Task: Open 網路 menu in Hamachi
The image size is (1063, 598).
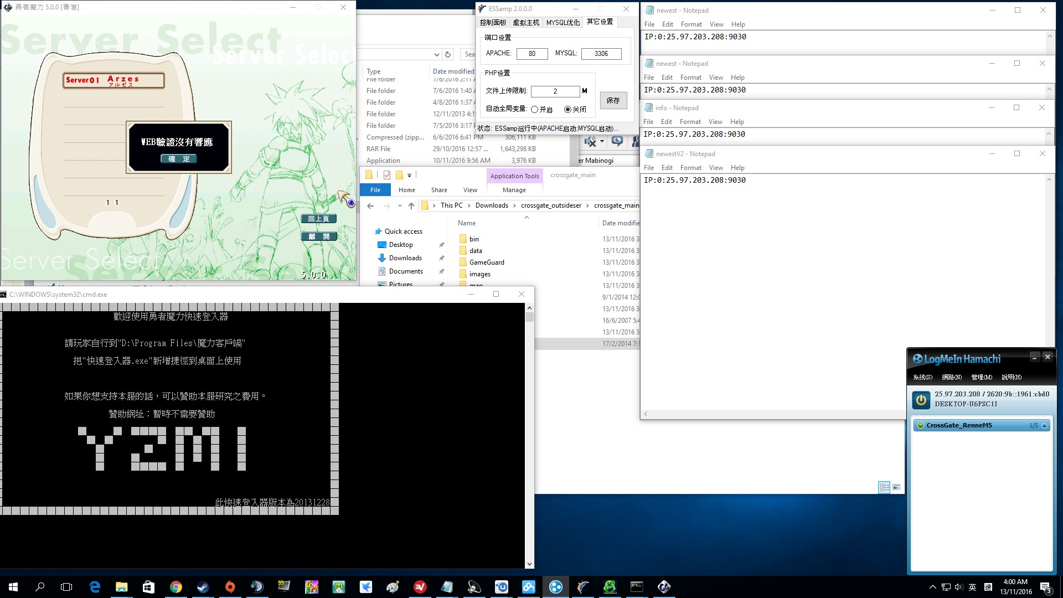Action: click(951, 377)
